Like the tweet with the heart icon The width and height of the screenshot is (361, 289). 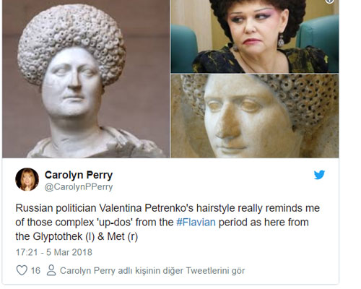(22, 270)
